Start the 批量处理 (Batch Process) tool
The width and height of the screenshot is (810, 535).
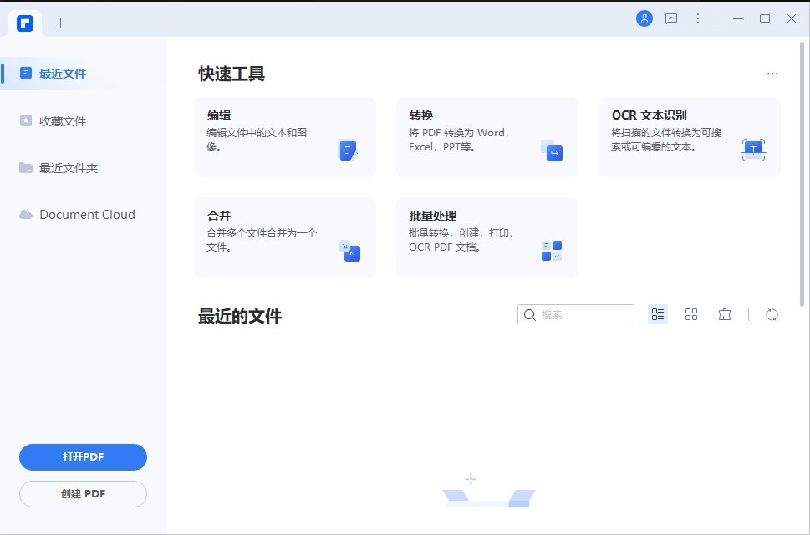click(487, 237)
